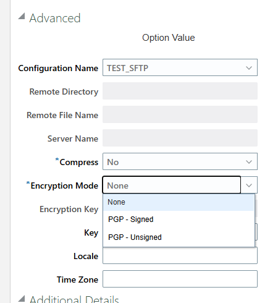This screenshot has height=303, width=278.
Task: Click the Locale label
Action: [86, 256]
